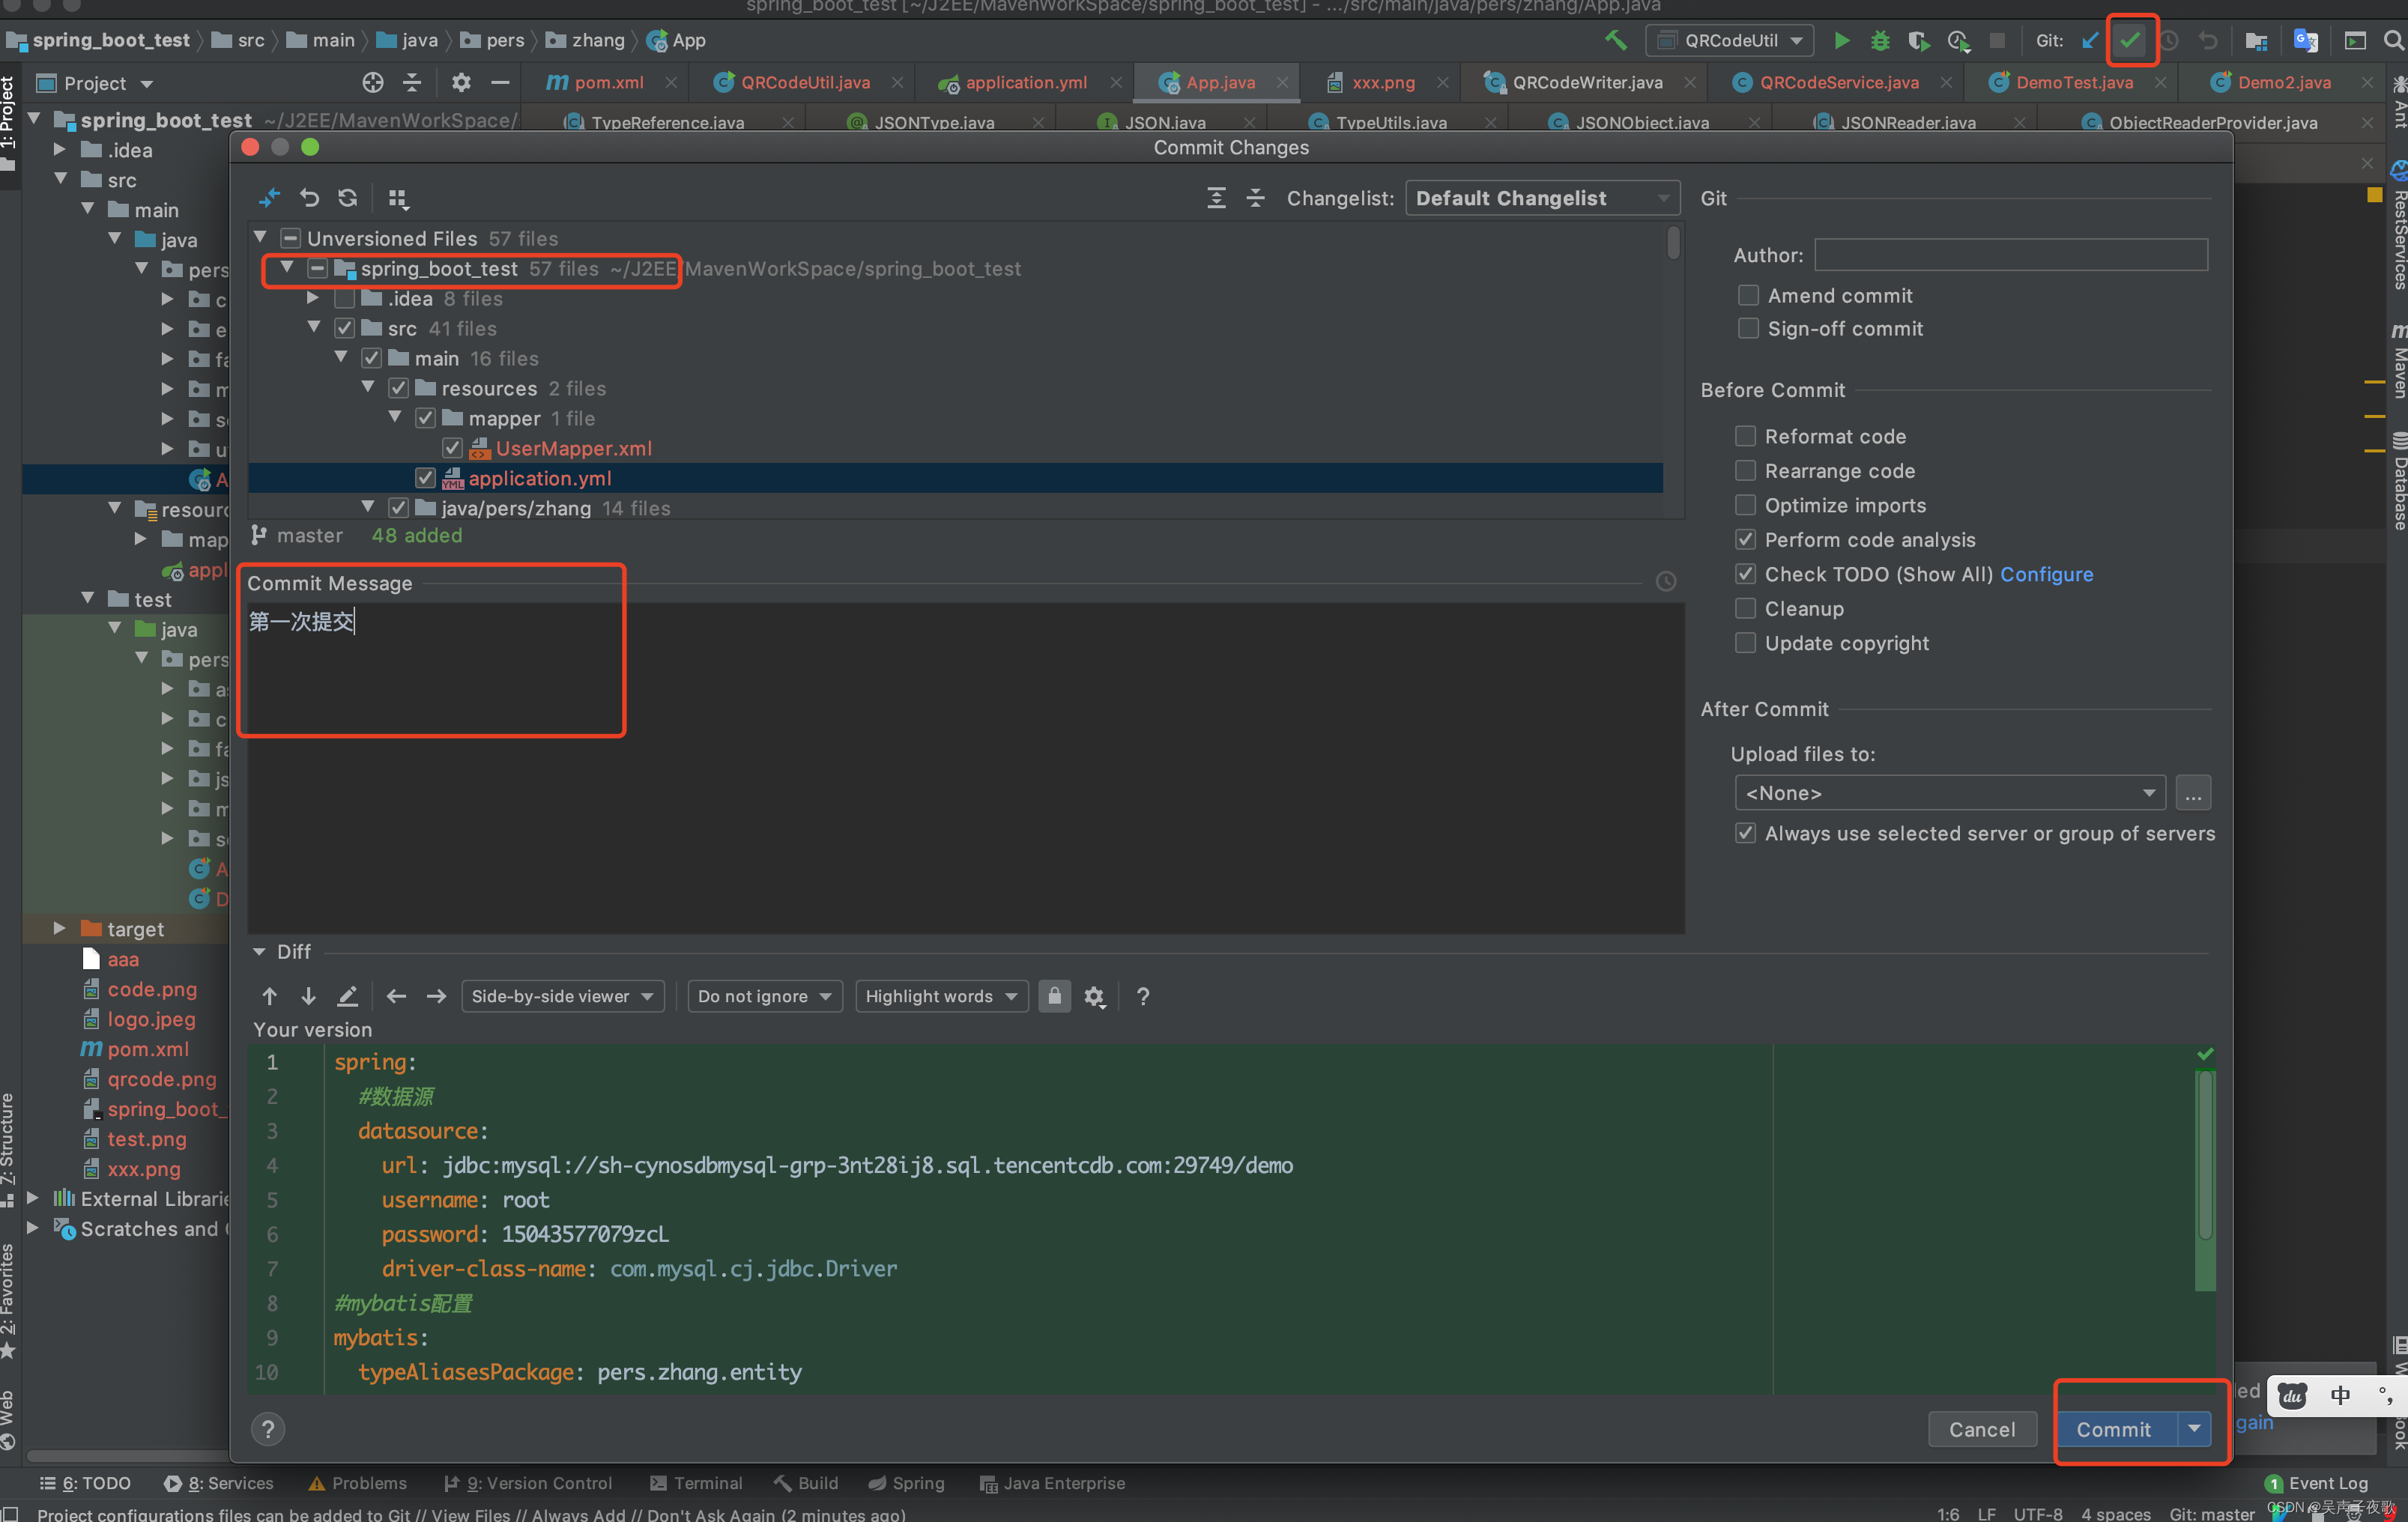Collapse the Diff section

pyautogui.click(x=259, y=951)
